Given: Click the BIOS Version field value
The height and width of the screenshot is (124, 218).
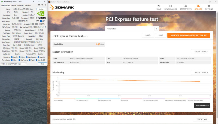Looking at the screenshot, I should [x=23, y=21].
